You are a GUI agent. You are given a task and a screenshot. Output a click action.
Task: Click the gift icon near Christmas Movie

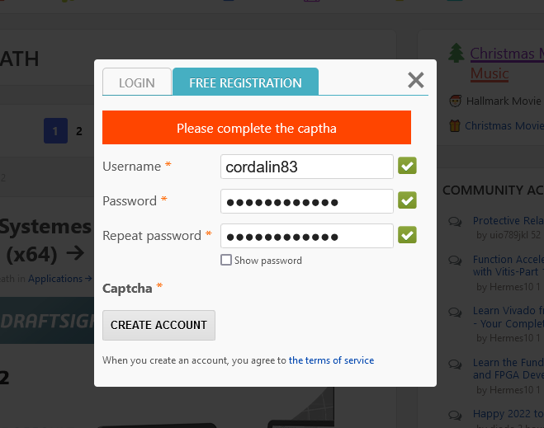coord(454,126)
